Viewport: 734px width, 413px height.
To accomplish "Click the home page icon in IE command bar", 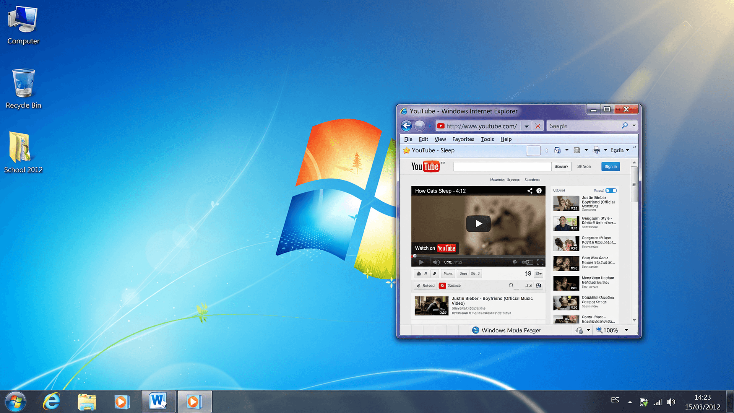I will pyautogui.click(x=557, y=150).
